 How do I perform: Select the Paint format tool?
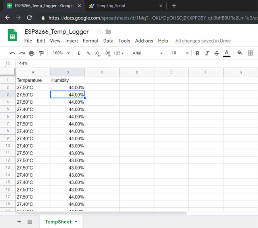41,53
